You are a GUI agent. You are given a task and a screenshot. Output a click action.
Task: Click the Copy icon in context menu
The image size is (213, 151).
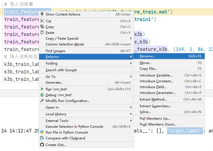(42, 27)
